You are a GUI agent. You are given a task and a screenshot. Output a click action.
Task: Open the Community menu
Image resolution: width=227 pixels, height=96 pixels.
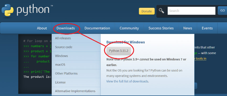(x=129, y=28)
